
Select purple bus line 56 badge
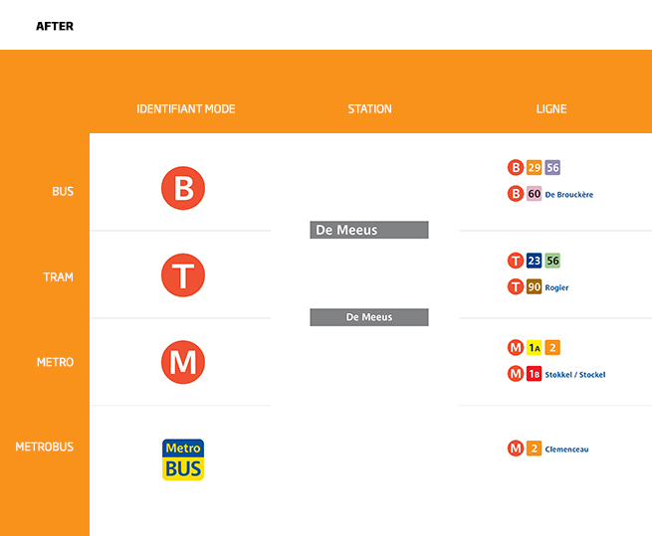click(552, 167)
